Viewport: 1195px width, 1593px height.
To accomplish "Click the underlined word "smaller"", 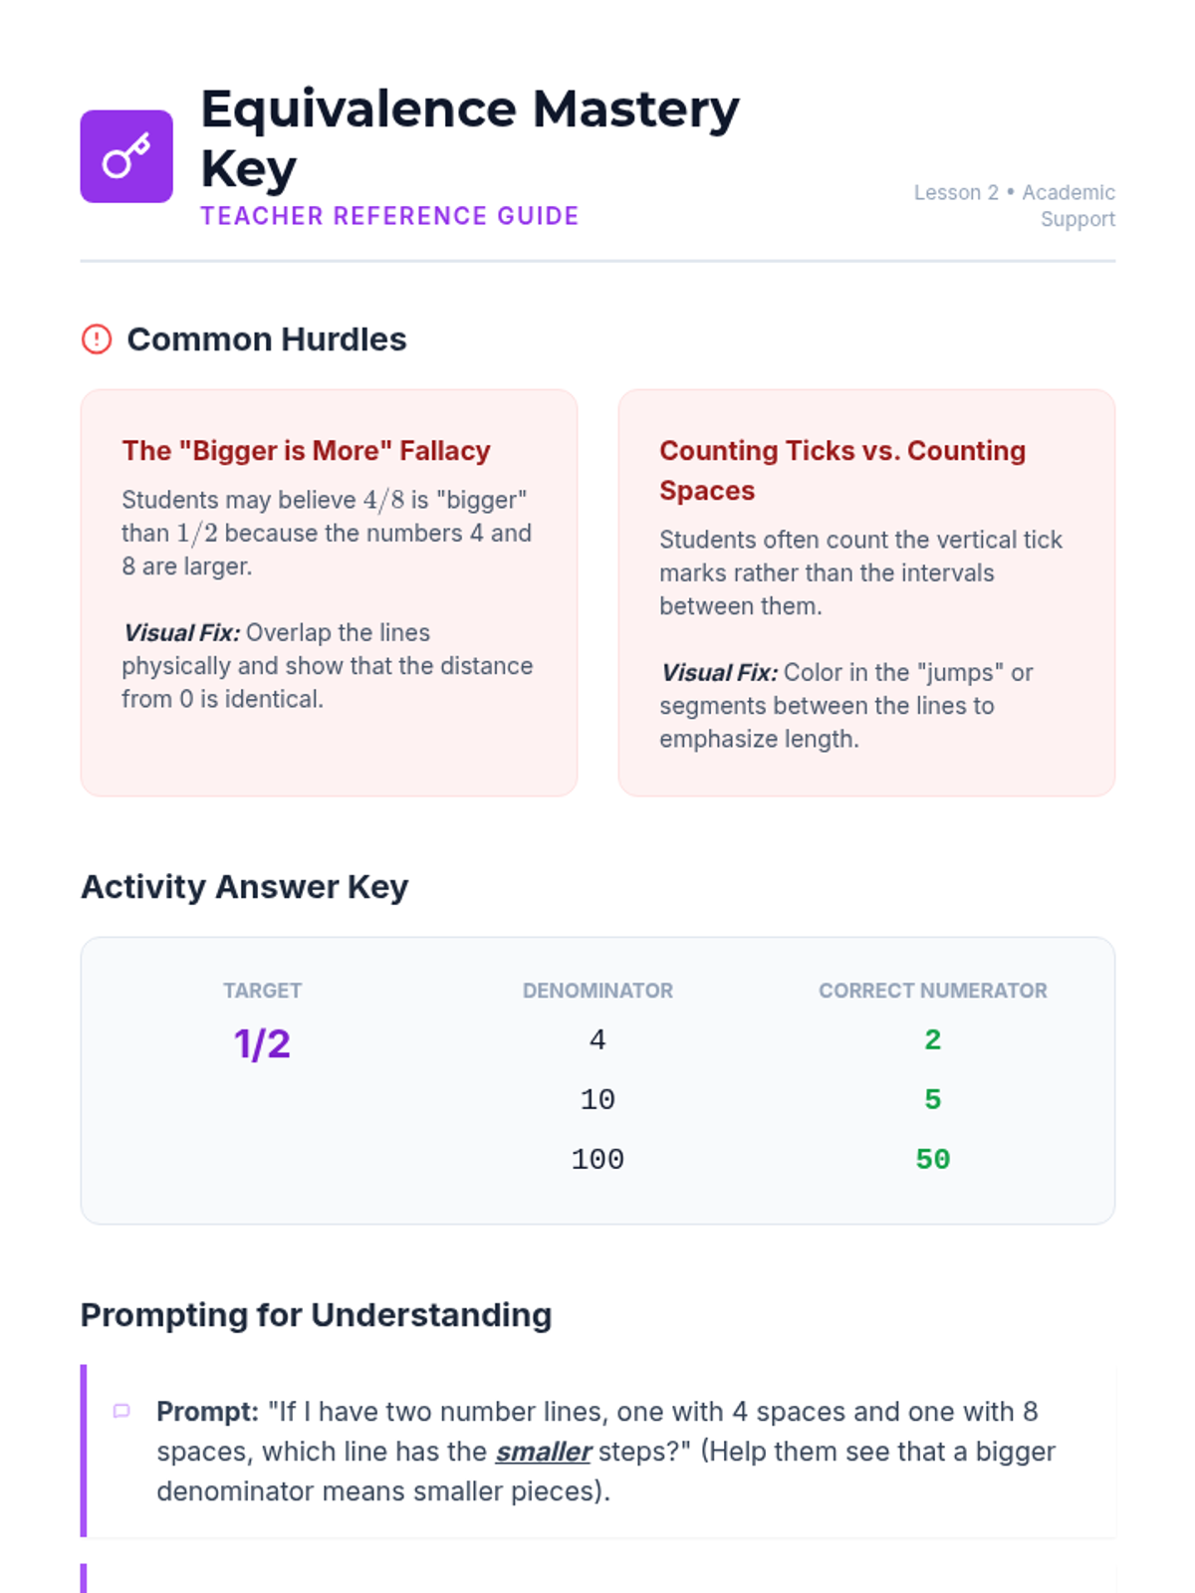I will click(544, 1452).
